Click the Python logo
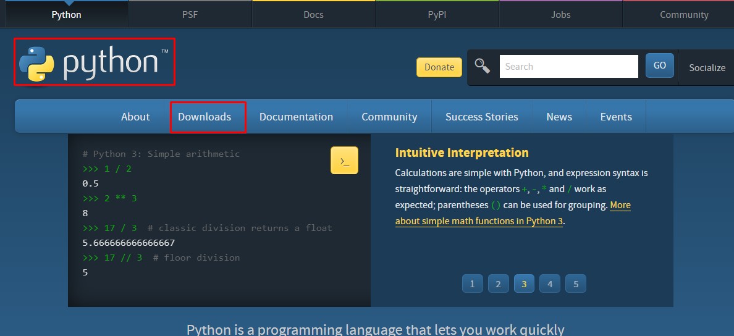This screenshot has width=734, height=336. pyautogui.click(x=94, y=63)
